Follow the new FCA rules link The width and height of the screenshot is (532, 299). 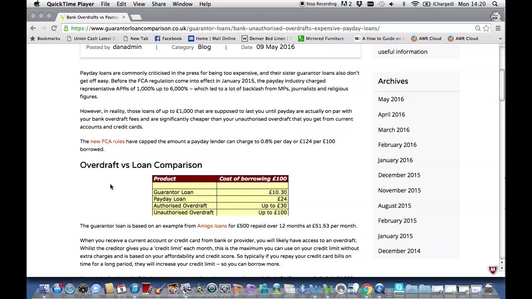click(x=107, y=141)
